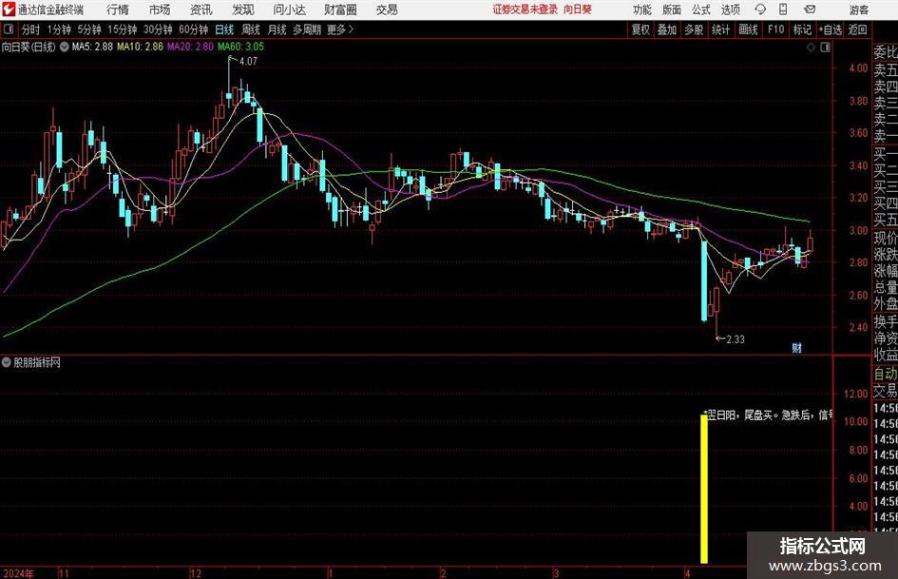Image resolution: width=898 pixels, height=579 pixels.
Task: Click the 4.07 high price annotation
Action: (x=249, y=62)
